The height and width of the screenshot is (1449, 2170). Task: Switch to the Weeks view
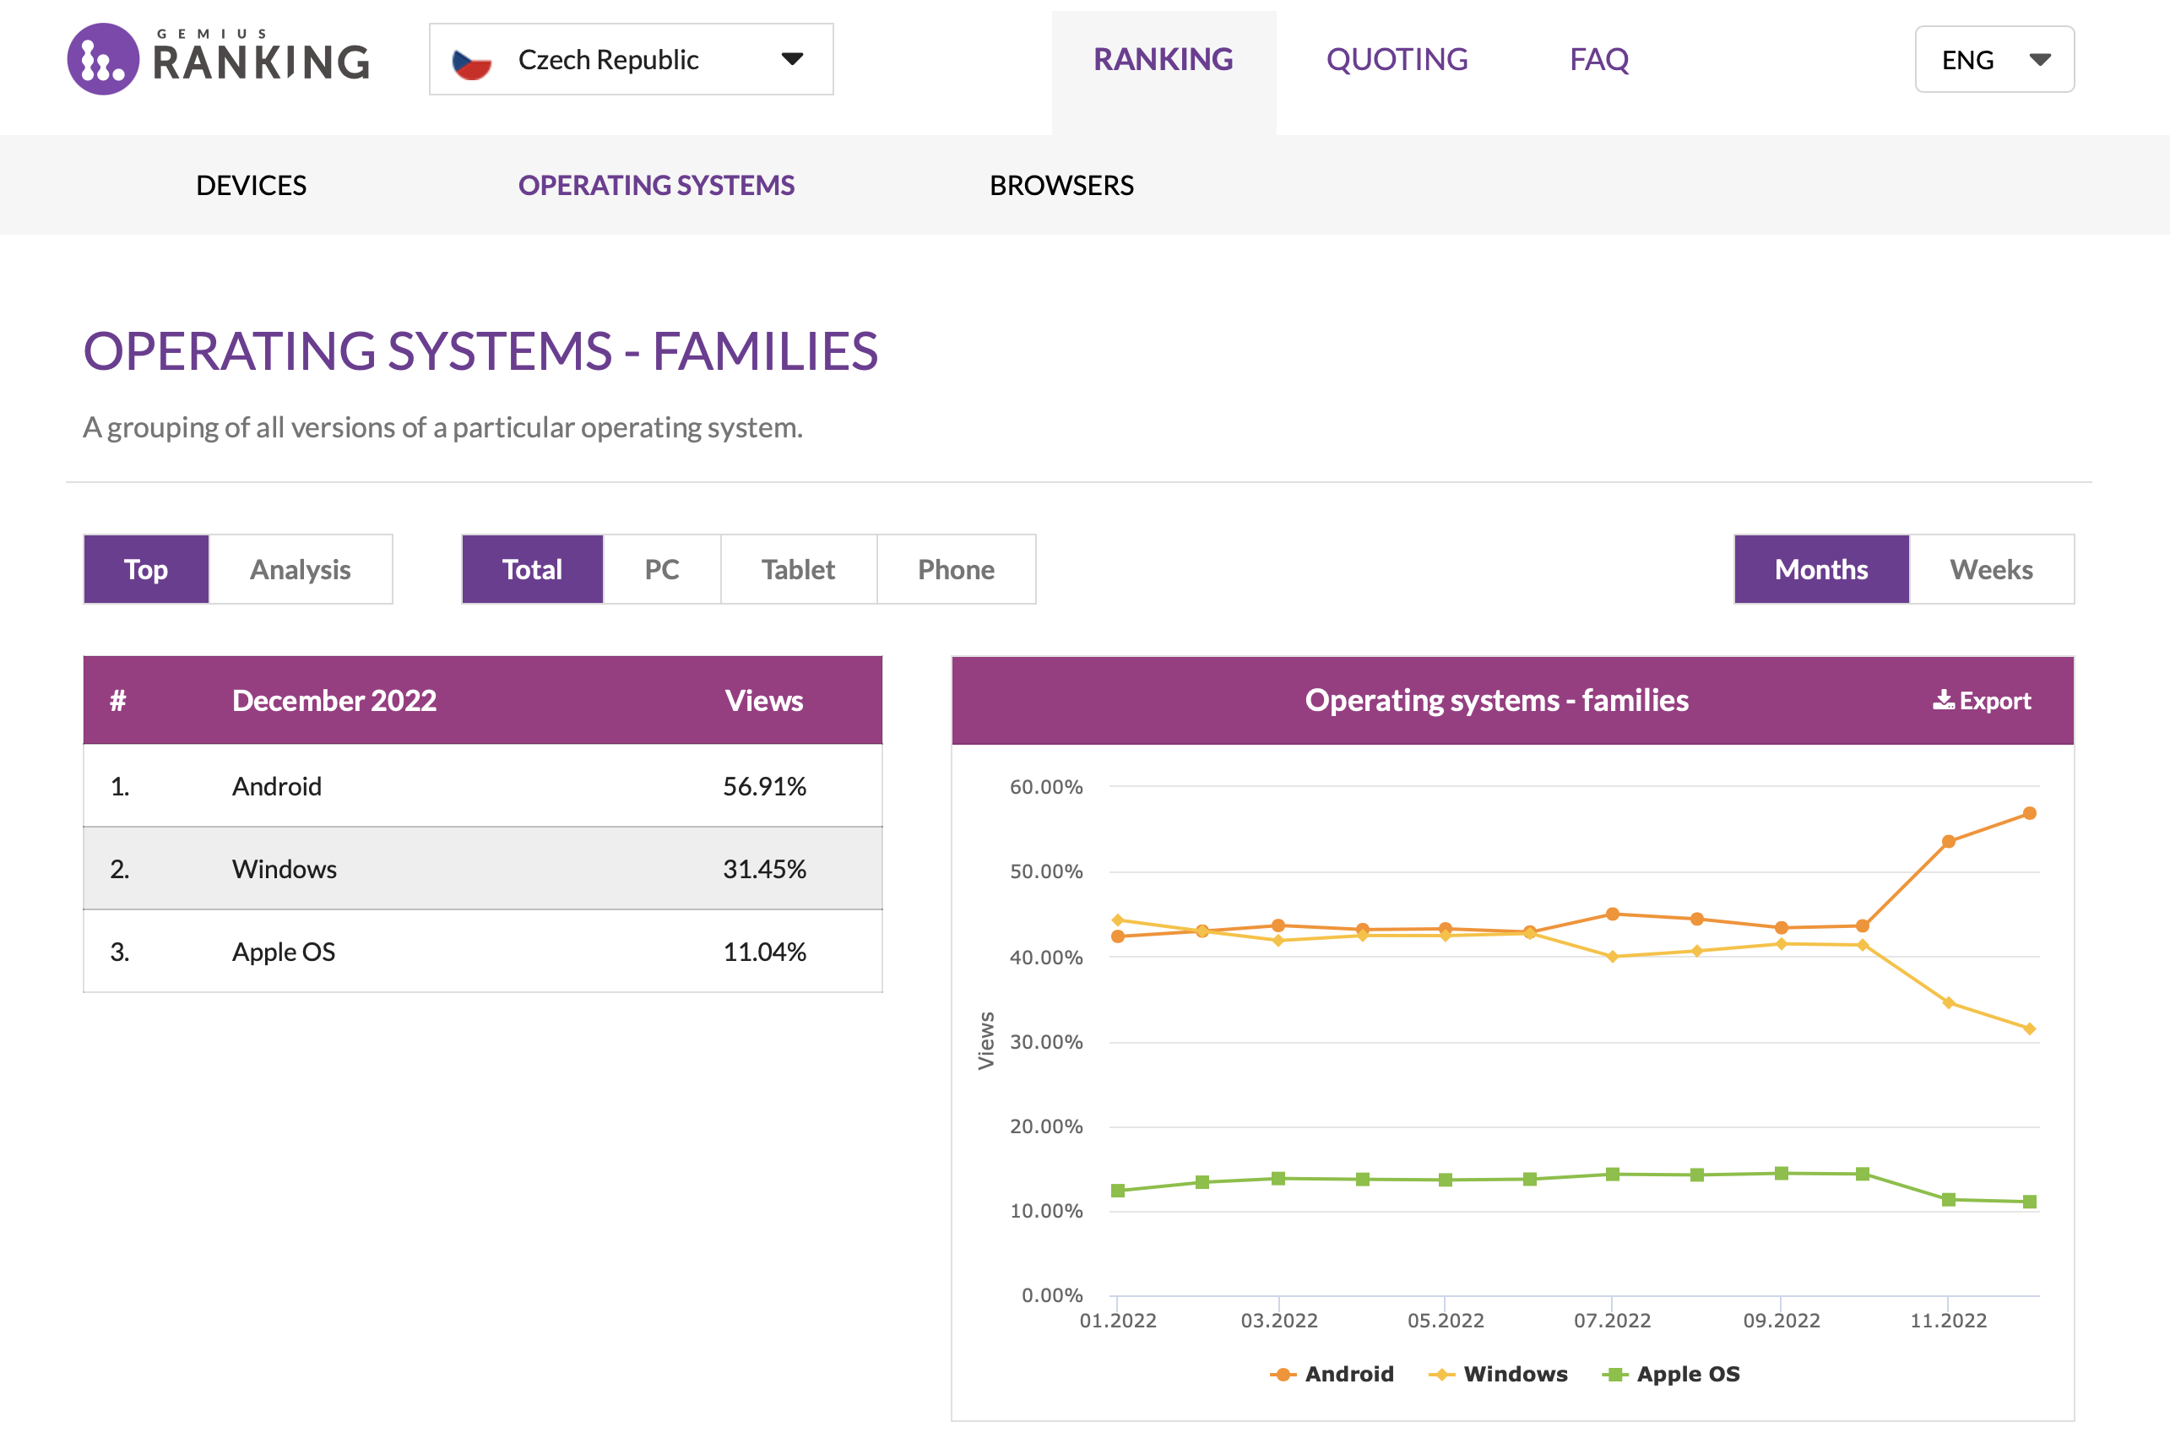[x=1990, y=569]
